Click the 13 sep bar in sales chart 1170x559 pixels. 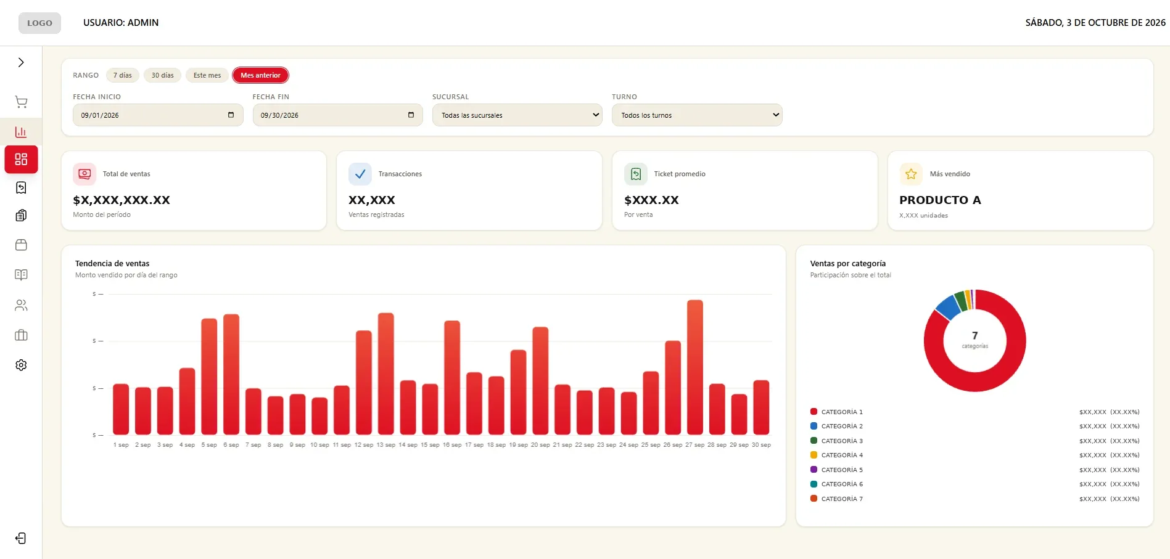click(386, 374)
